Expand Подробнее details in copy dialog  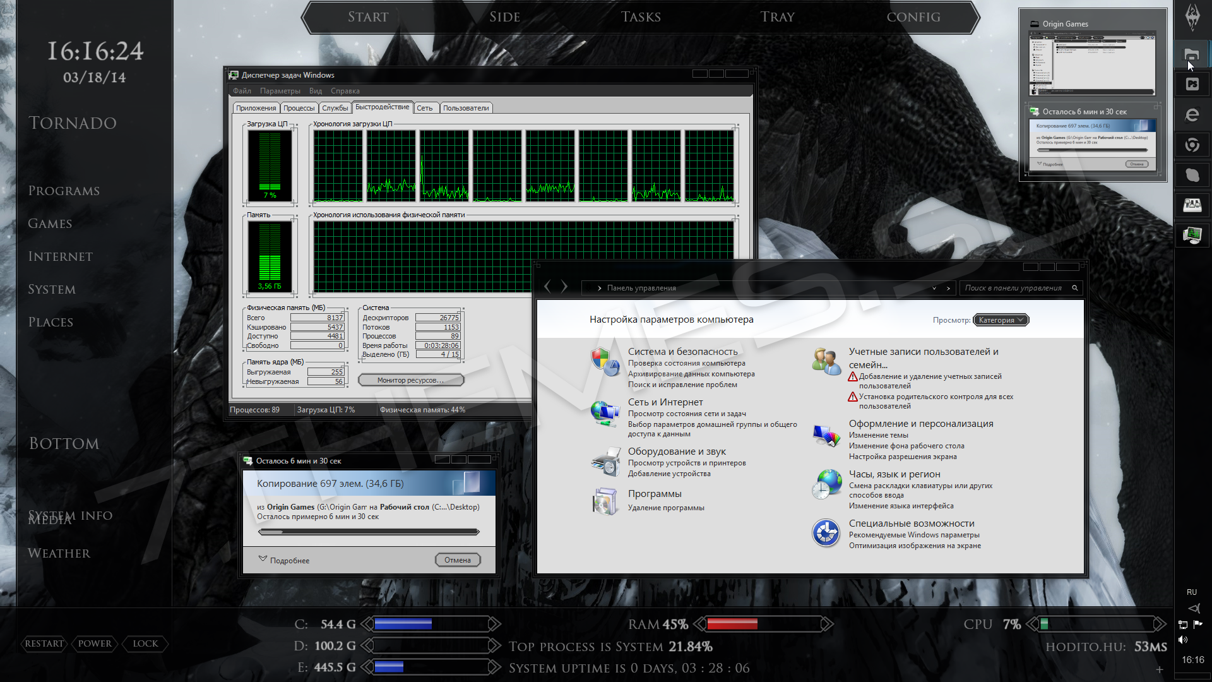coord(284,560)
